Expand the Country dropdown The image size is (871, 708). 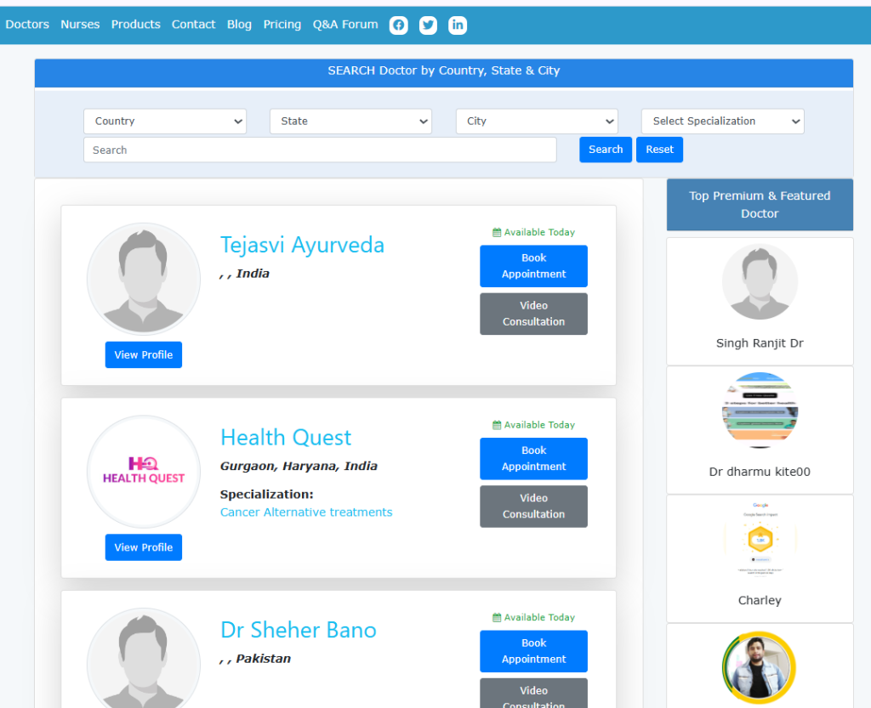[165, 122]
